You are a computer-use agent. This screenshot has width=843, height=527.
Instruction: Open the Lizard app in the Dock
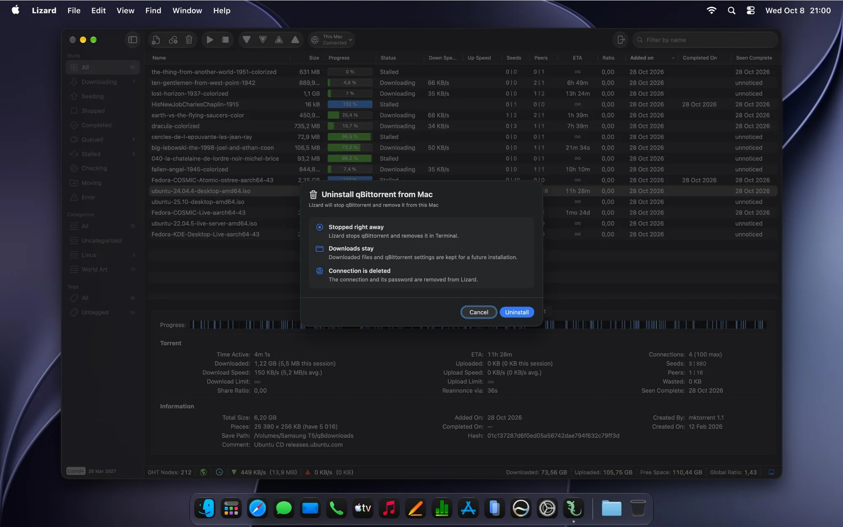(x=573, y=508)
